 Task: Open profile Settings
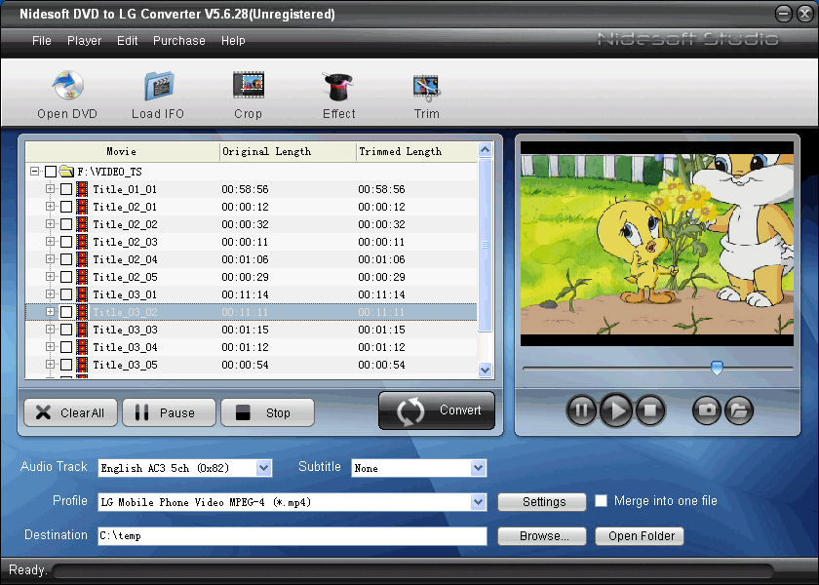[x=542, y=502]
